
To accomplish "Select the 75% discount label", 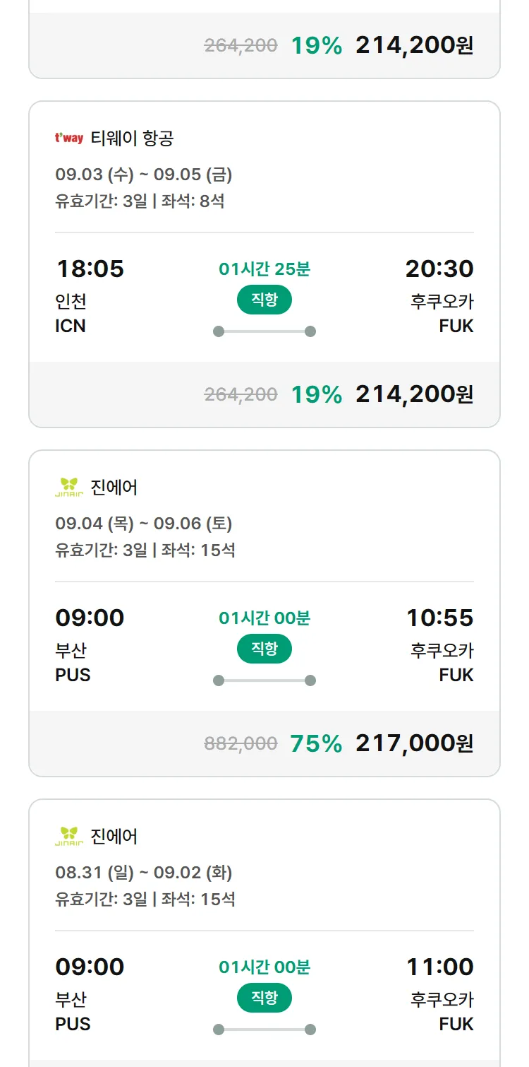I will click(316, 743).
